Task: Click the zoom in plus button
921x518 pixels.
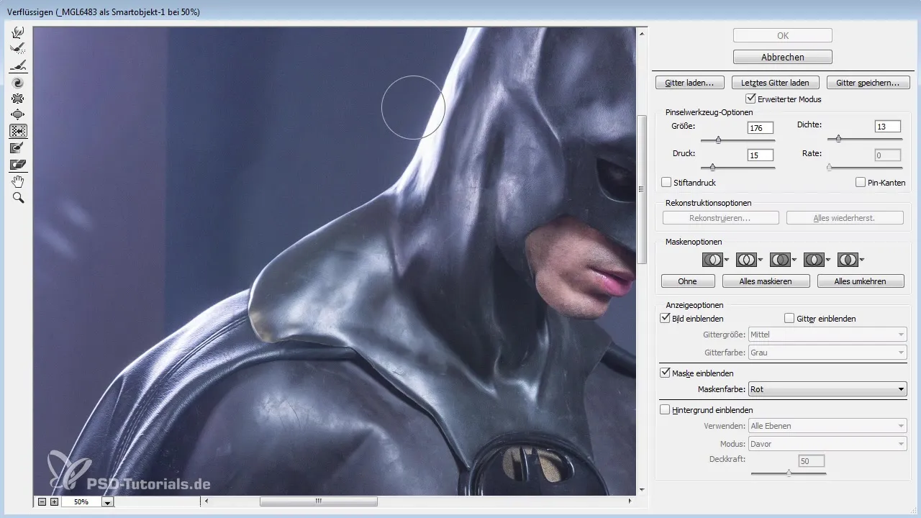Action: point(54,501)
